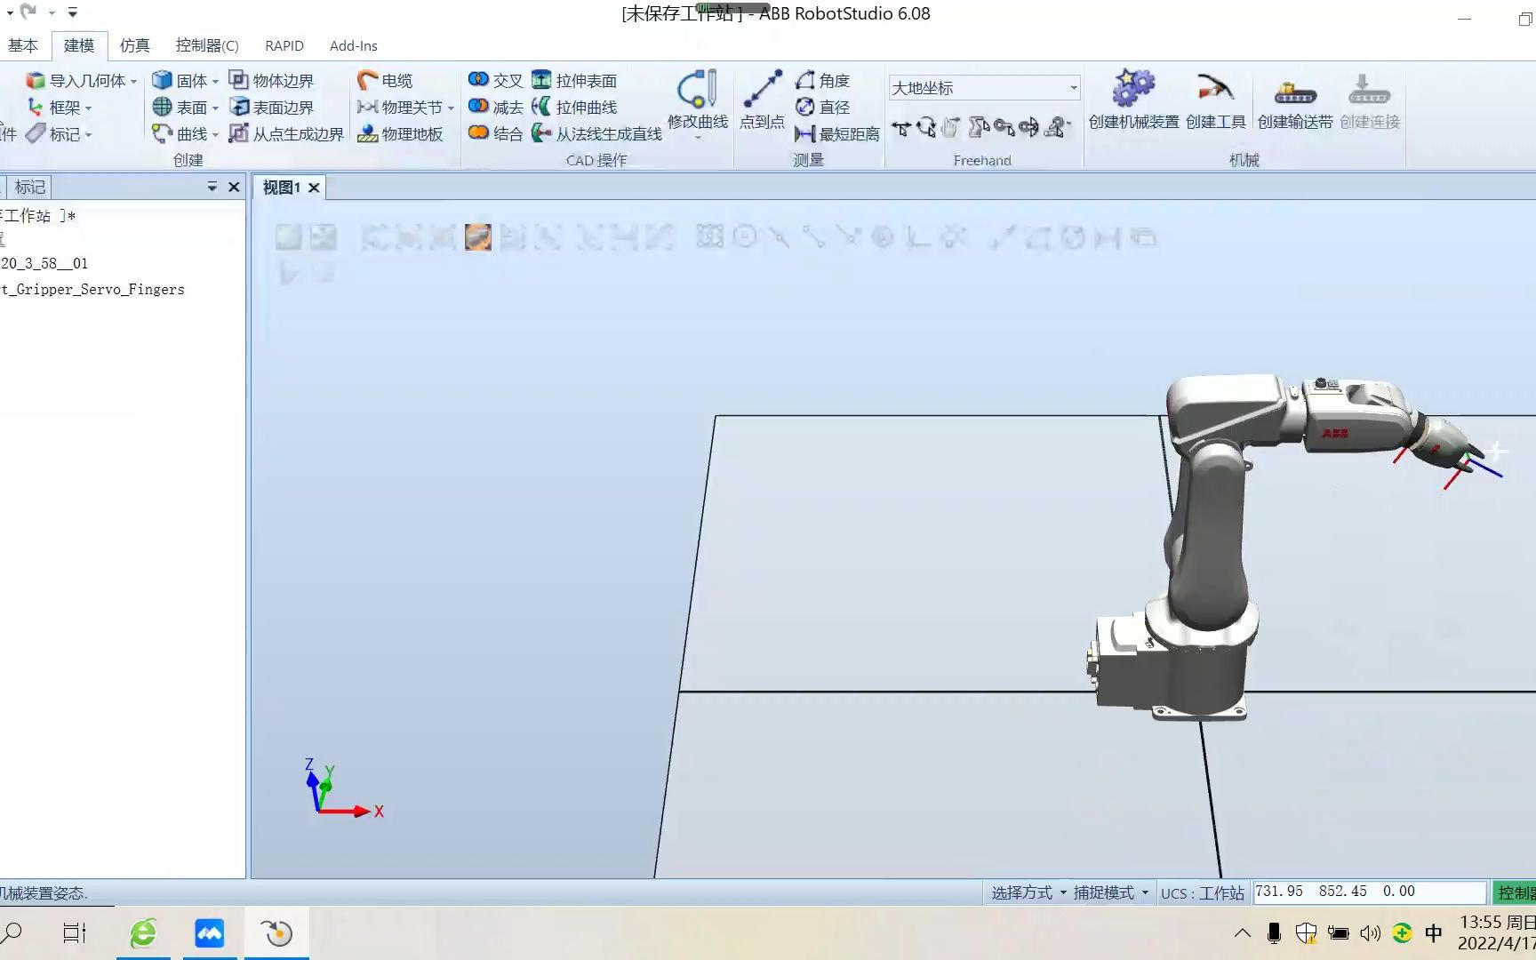
Task: Toggle the Freehand Rotate tool
Action: coord(926,129)
